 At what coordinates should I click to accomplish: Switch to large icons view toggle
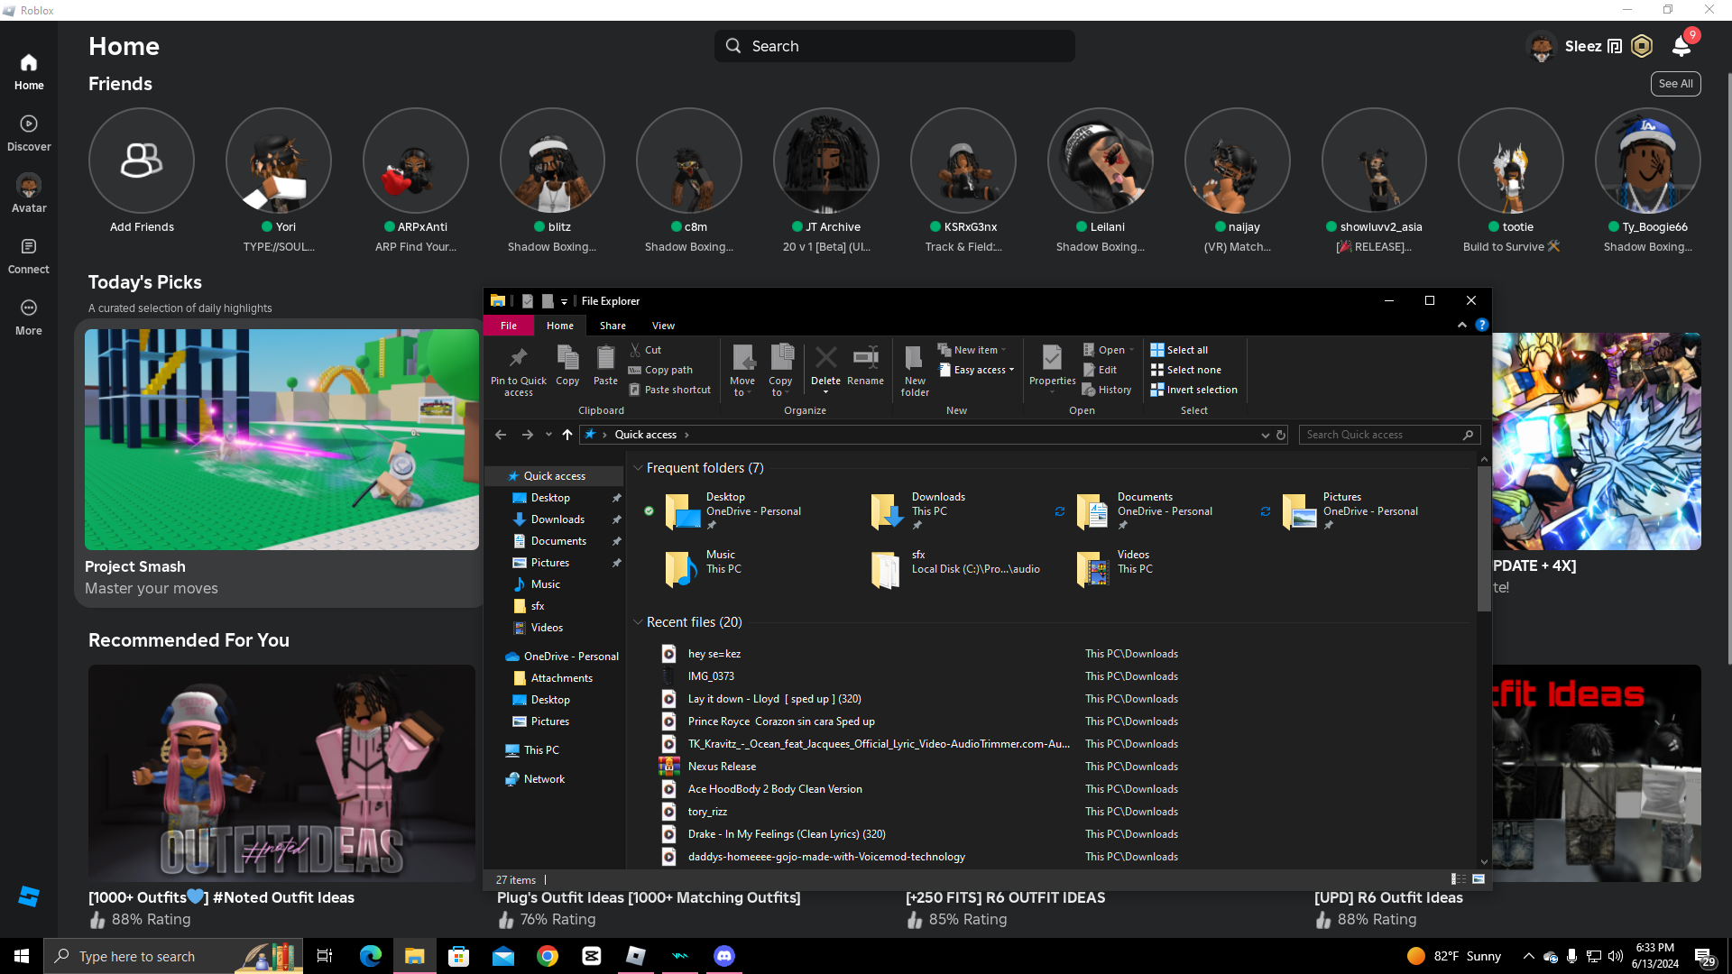1479,879
